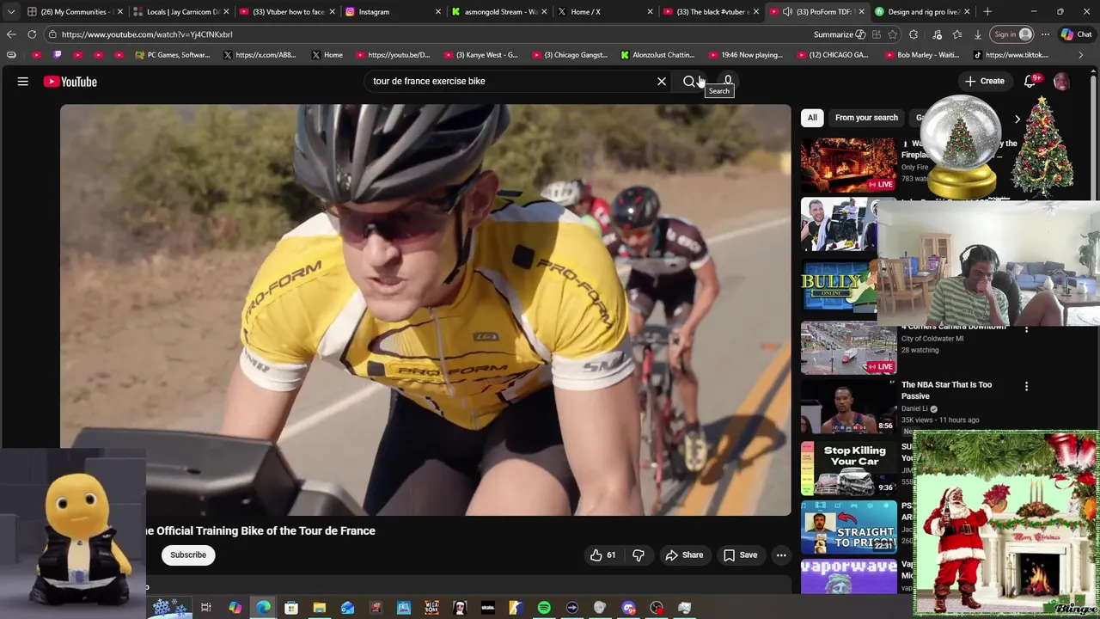Switch to the Instagram tab
The image size is (1100, 619).
[x=393, y=12]
